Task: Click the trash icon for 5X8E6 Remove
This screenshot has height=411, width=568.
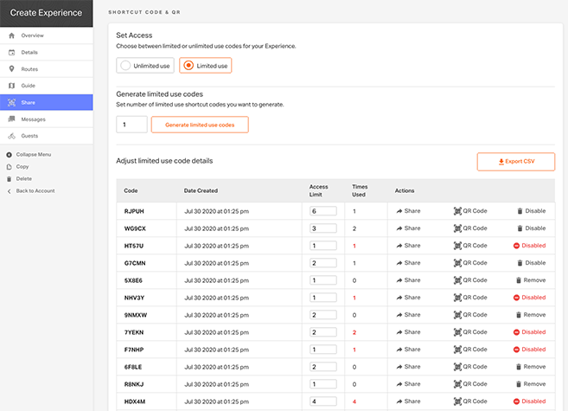Action: point(519,280)
